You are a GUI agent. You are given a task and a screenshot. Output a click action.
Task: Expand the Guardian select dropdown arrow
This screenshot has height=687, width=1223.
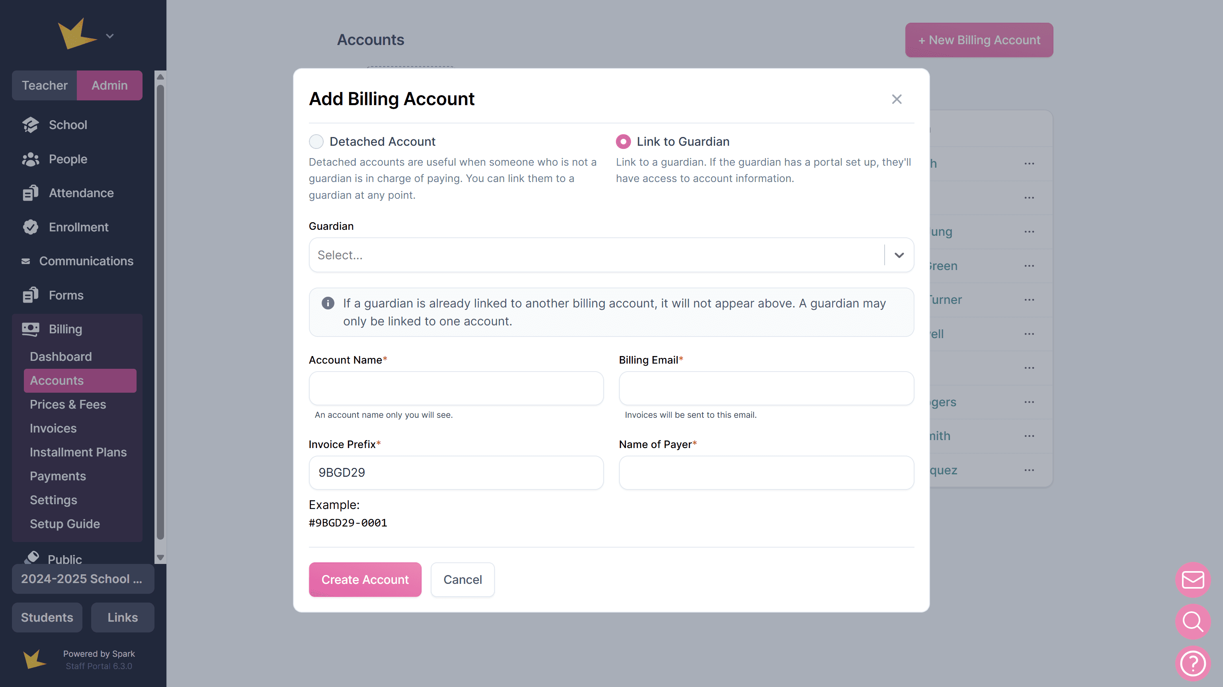point(899,255)
